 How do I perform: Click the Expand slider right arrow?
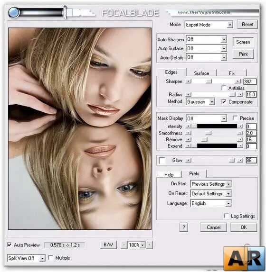click(x=240, y=146)
